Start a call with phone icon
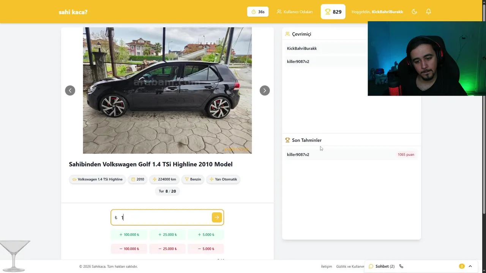The image size is (486, 273). (x=401, y=266)
